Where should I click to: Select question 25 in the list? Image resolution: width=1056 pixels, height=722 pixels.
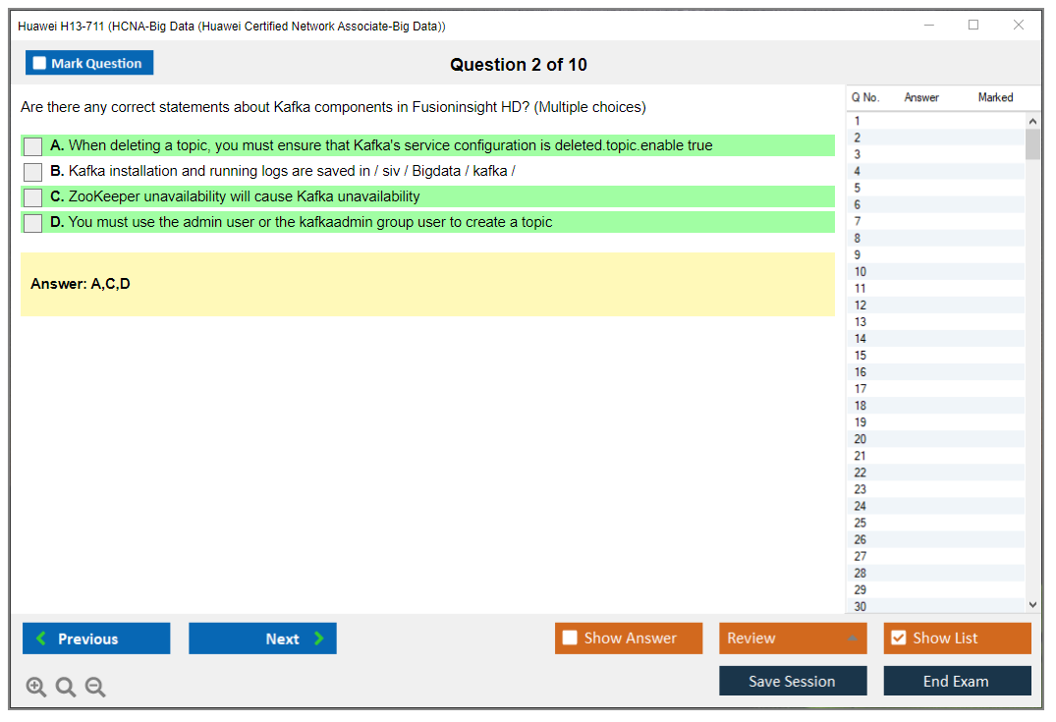pyautogui.click(x=861, y=523)
